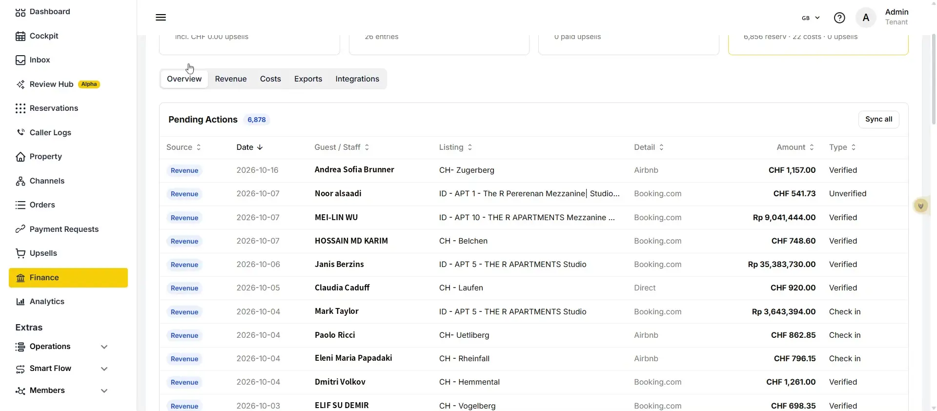The width and height of the screenshot is (937, 411).
Task: Open the Admin avatar icon
Action: [866, 18]
